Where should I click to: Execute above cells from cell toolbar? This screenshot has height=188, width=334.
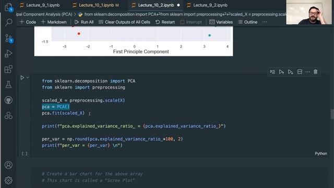(x=281, y=72)
